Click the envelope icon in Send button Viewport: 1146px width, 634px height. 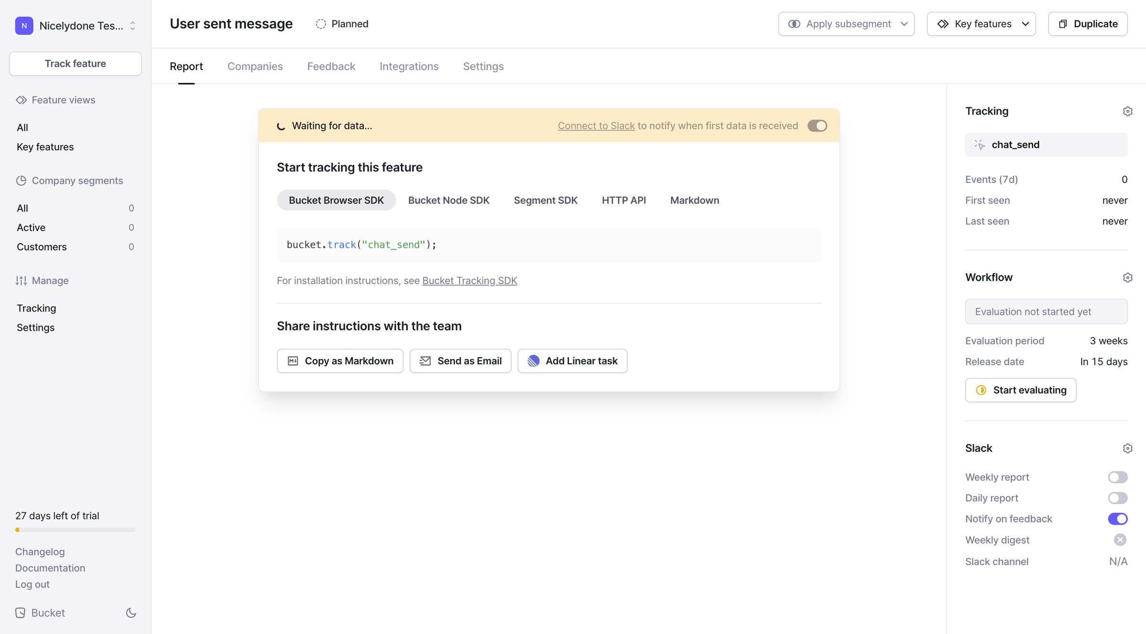click(425, 361)
